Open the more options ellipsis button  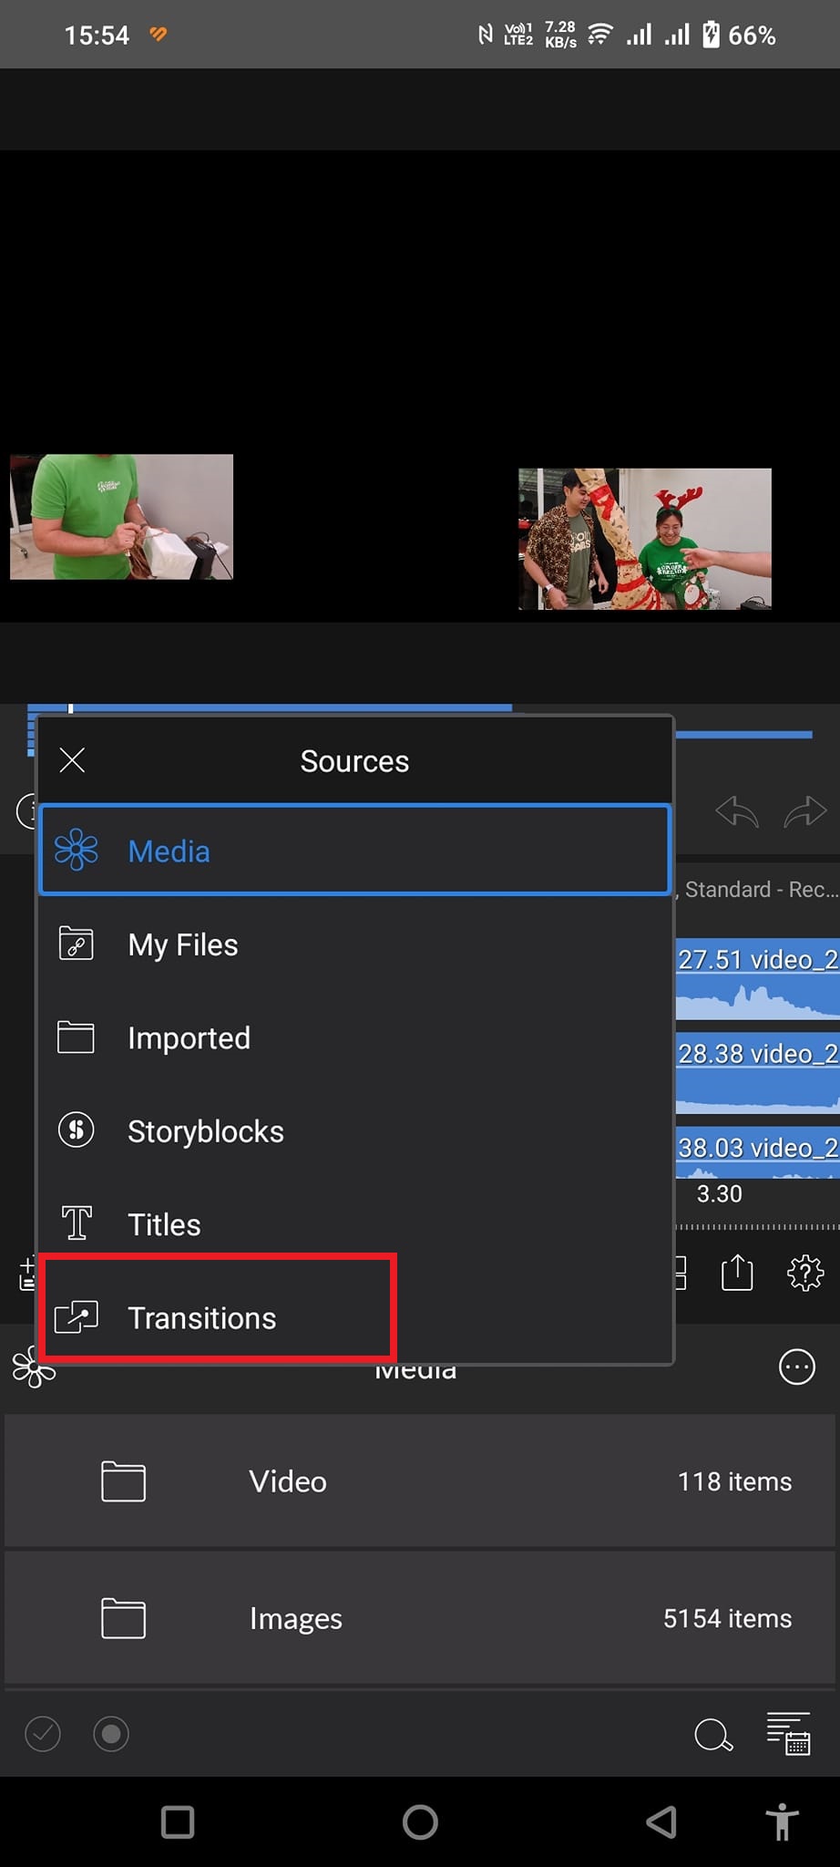pyautogui.click(x=796, y=1367)
